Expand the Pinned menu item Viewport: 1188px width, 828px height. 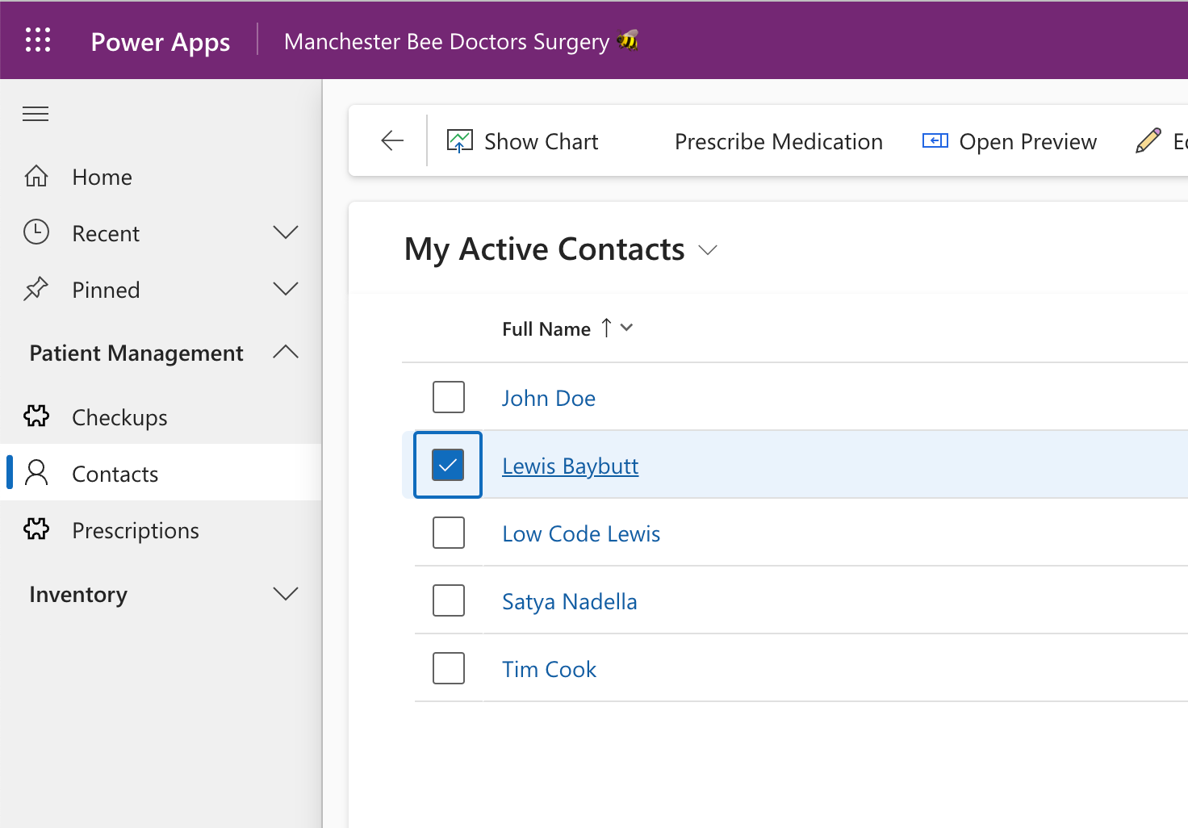coord(286,289)
